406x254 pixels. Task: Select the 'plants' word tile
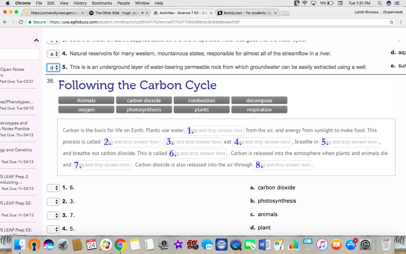pos(202,110)
